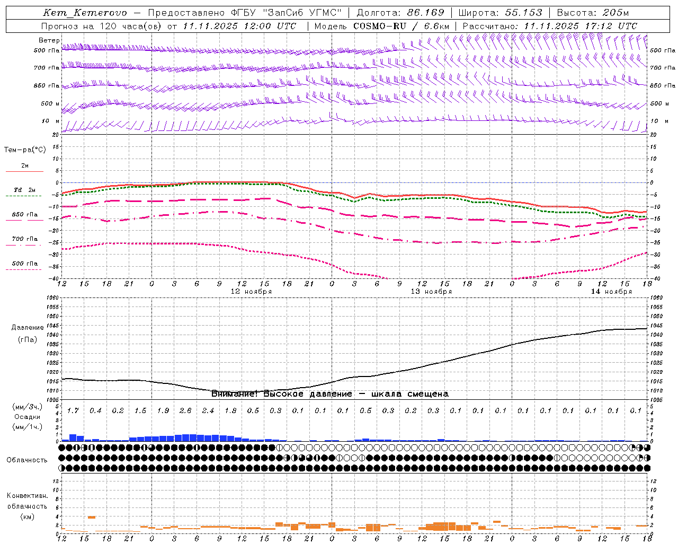678x543 pixels.
Task: Click the precipitation value "2.6"
Action: click(185, 410)
